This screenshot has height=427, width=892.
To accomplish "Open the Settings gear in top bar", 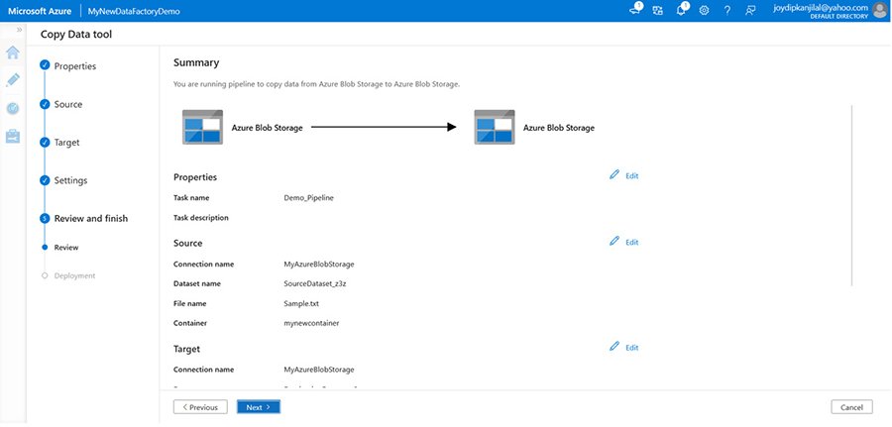I will [704, 10].
